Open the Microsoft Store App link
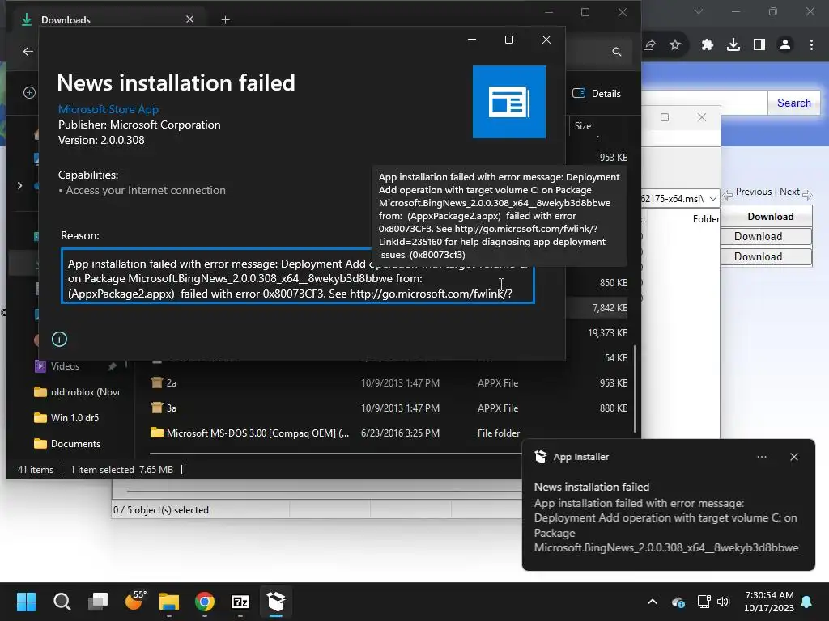This screenshot has width=829, height=621. point(108,109)
